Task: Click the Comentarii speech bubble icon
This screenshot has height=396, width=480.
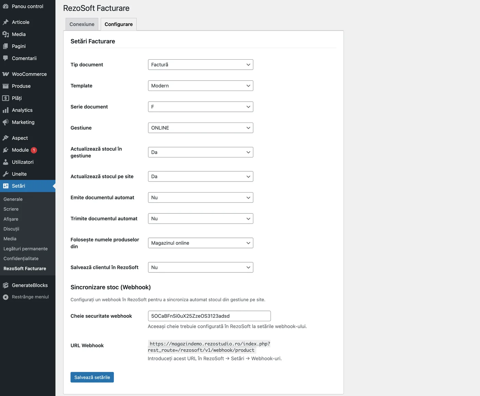Action: point(6,58)
